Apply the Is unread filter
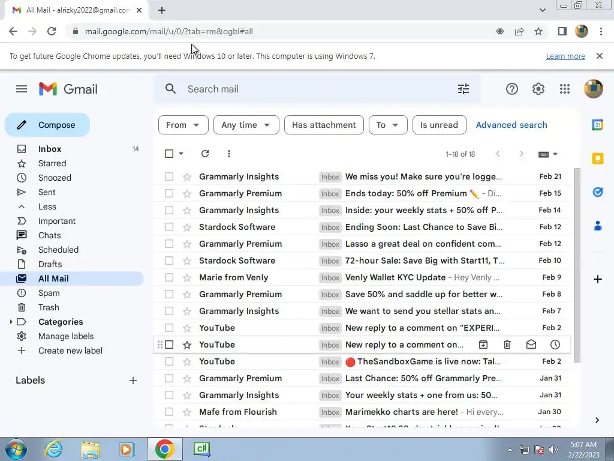The height and width of the screenshot is (461, 614). 439,125
